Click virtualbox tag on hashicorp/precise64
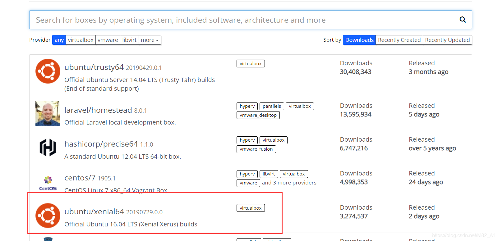The height and width of the screenshot is (241, 498). (x=274, y=140)
